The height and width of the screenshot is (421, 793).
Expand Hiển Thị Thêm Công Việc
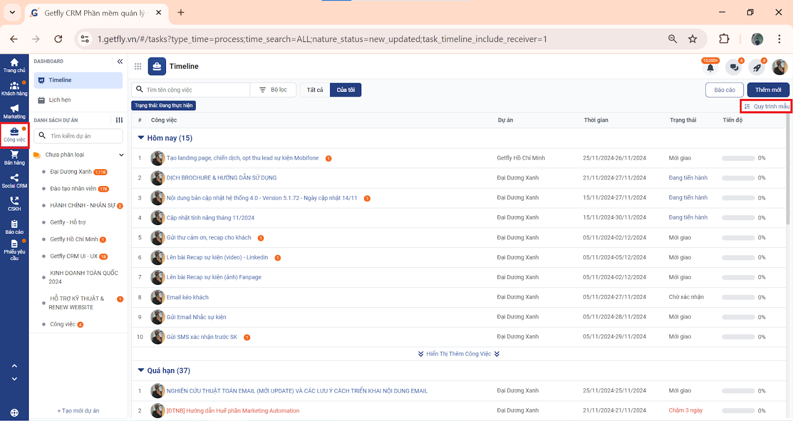click(x=458, y=354)
